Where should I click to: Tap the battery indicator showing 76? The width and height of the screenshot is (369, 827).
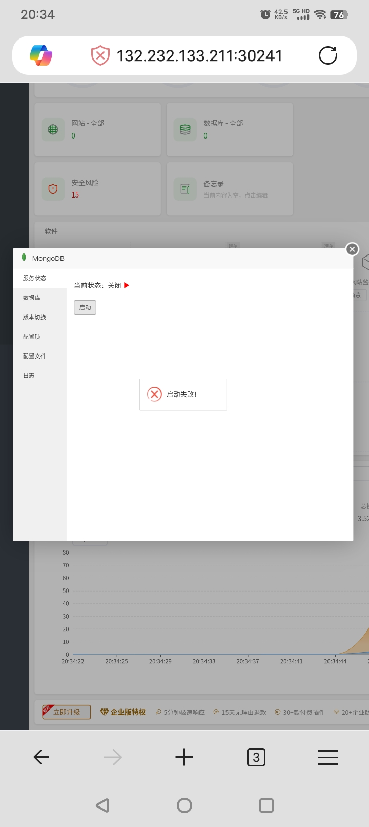(x=339, y=15)
